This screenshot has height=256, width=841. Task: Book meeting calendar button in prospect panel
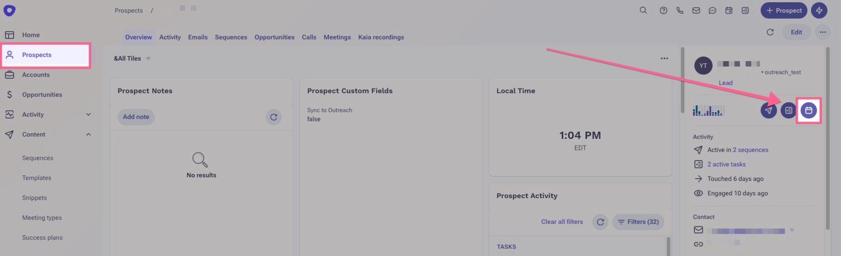tap(809, 110)
